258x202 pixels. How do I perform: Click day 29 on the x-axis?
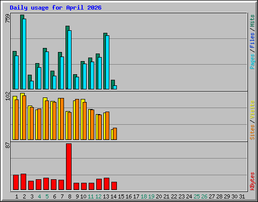[x=227, y=196]
